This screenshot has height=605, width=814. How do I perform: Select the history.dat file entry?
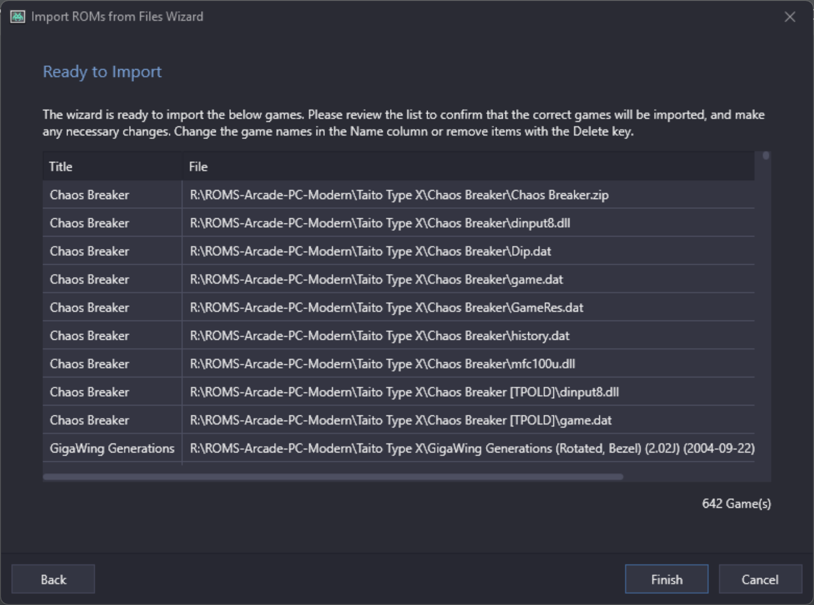(379, 336)
